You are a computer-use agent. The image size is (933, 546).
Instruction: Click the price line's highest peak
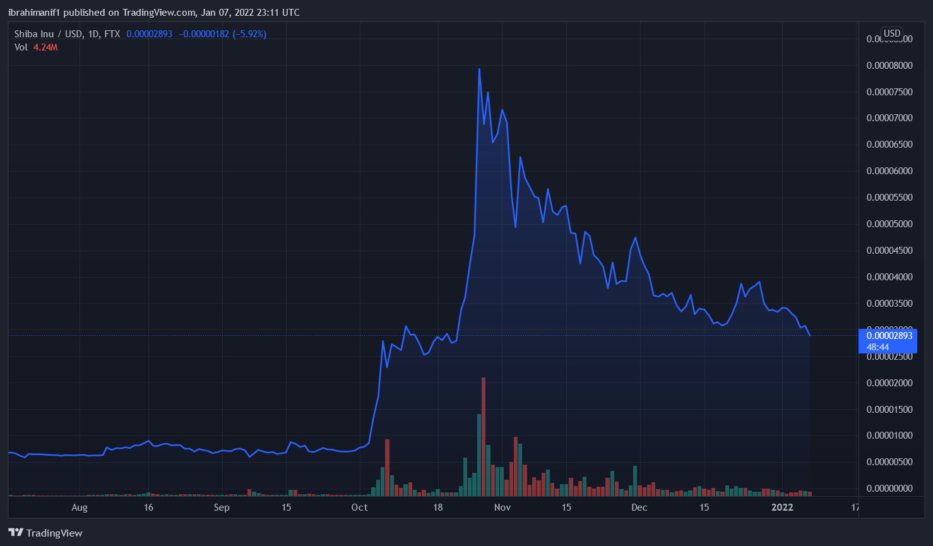[479, 69]
